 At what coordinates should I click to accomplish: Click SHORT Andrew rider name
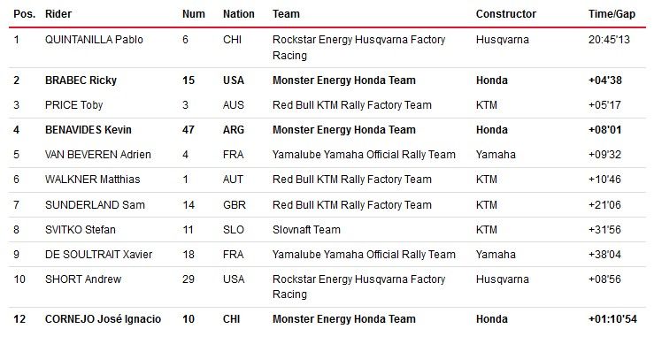click(83, 279)
